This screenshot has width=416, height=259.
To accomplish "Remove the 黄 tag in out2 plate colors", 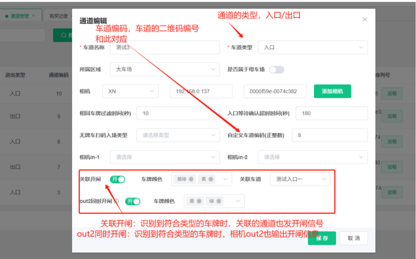I will 199,201.
